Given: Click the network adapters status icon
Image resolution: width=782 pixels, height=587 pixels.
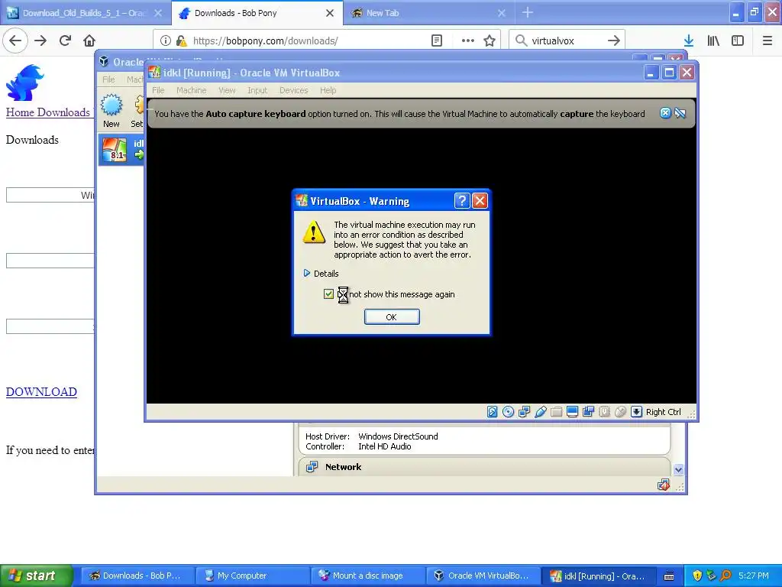Looking at the screenshot, I should click(x=524, y=412).
